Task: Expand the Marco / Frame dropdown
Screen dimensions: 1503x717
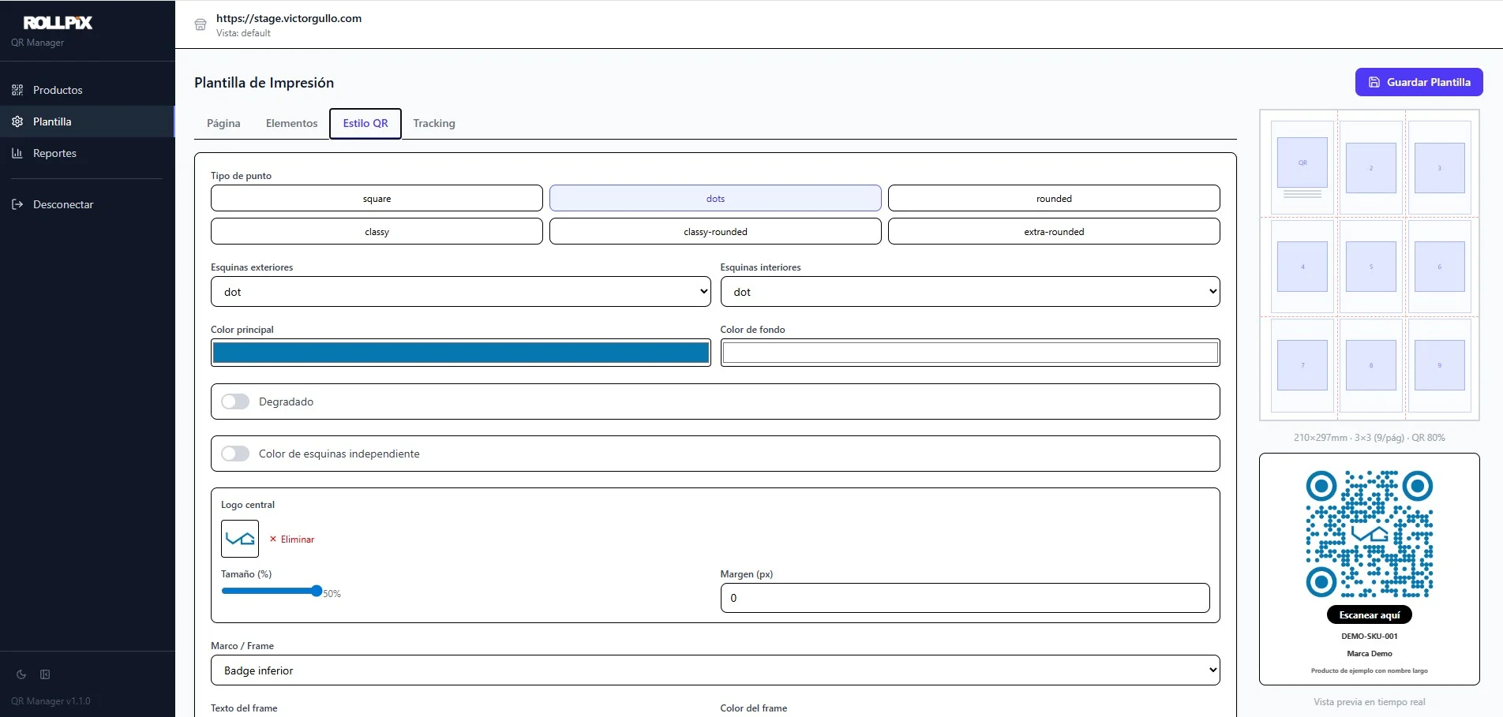Action: tap(715, 670)
